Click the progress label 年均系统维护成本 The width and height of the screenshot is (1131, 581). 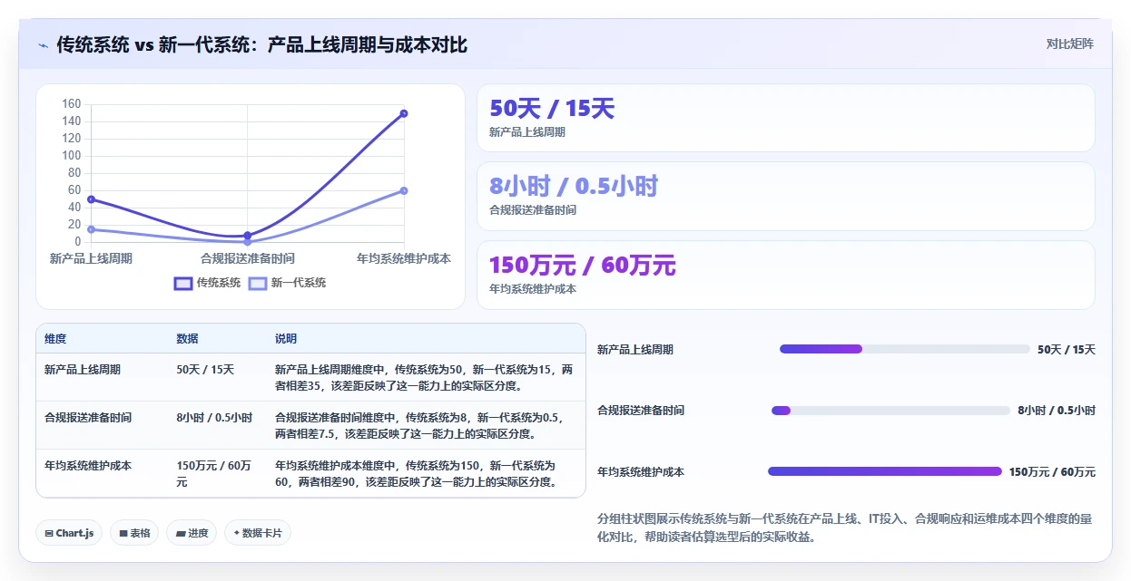tap(641, 472)
